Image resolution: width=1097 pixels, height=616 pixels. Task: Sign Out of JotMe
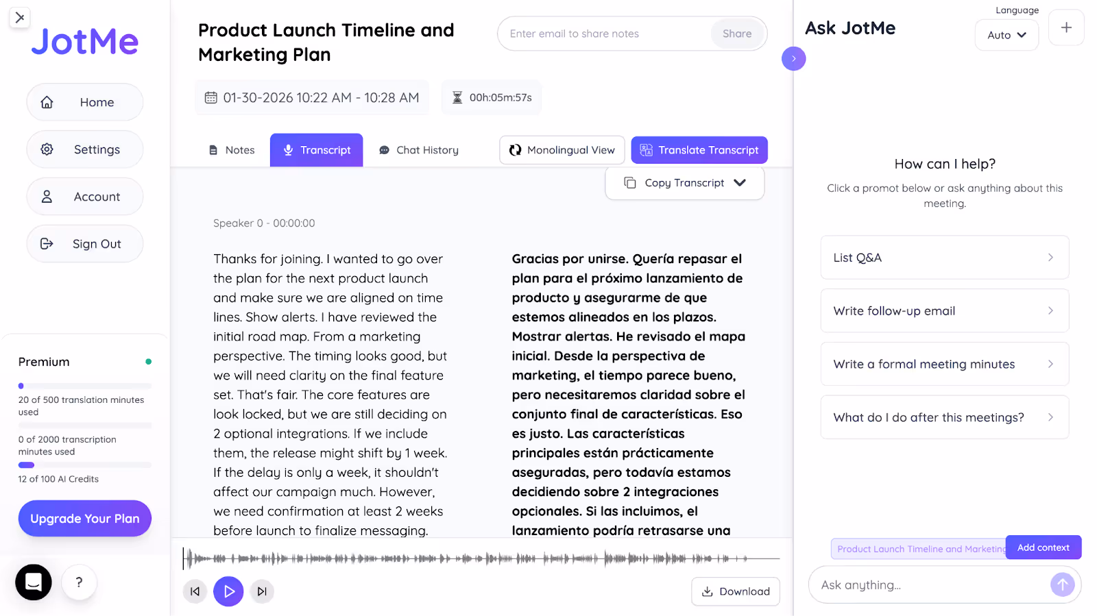click(85, 244)
